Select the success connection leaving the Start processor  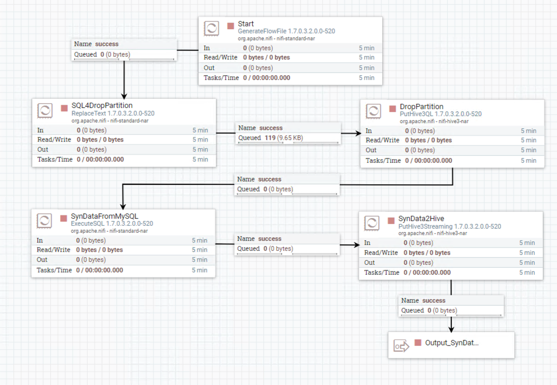tap(124, 49)
